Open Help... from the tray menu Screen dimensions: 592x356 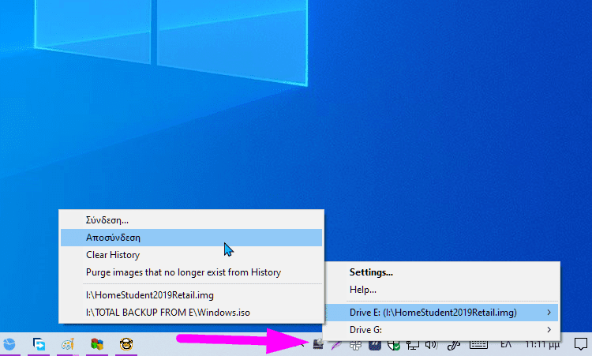pyautogui.click(x=442, y=290)
